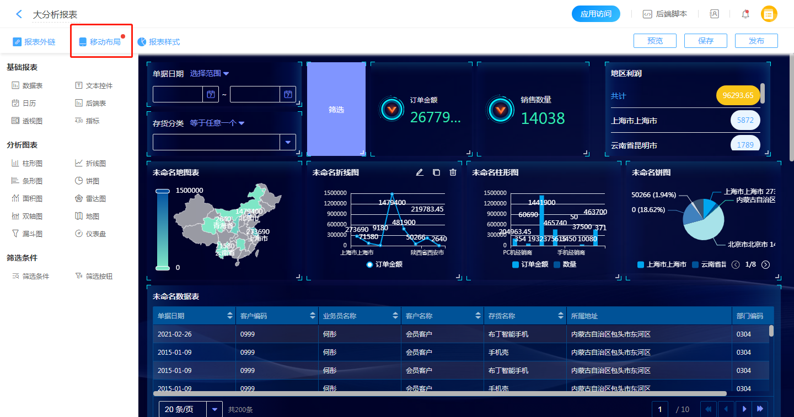Click the copy icon on 未命名折线图
Screen dimensions: 794x417
[436, 172]
